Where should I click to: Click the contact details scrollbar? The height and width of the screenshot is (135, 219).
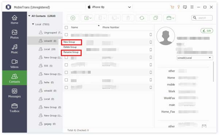pyautogui.click(x=214, y=72)
